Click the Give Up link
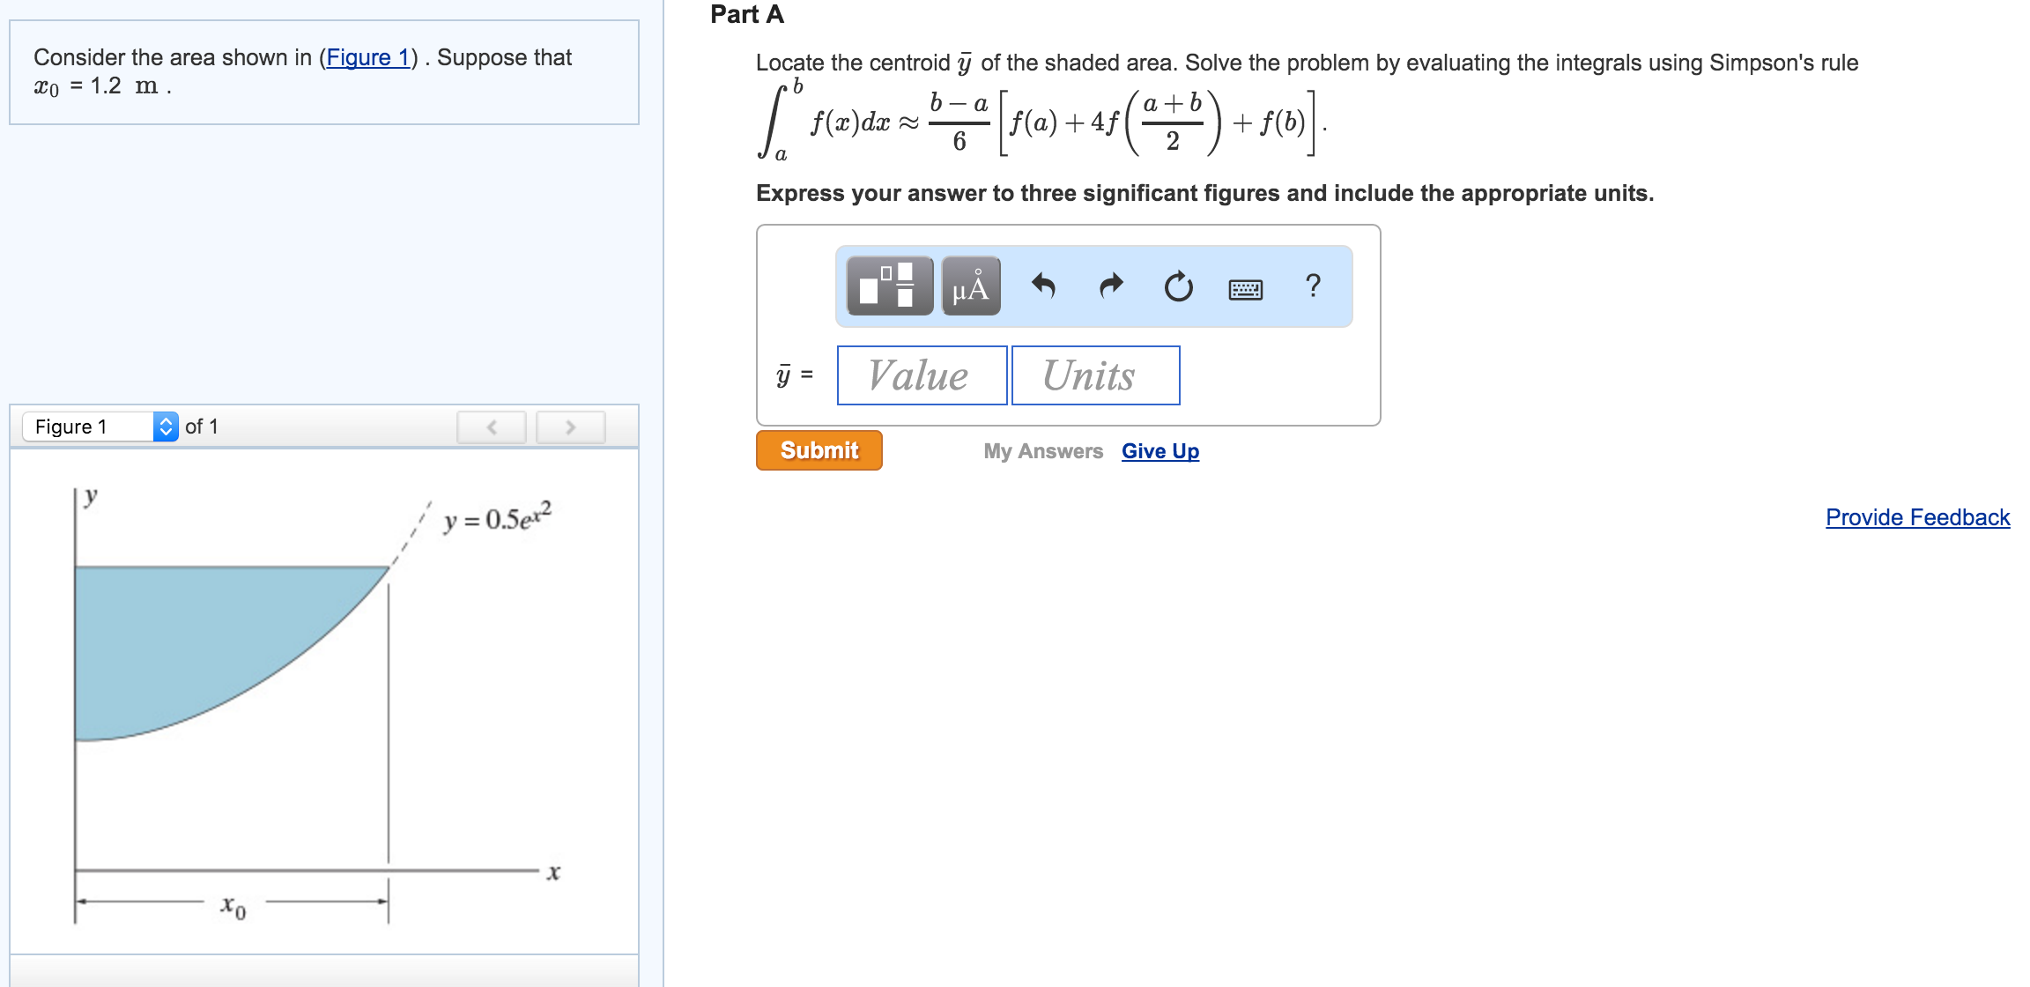The height and width of the screenshot is (987, 2030). (1159, 451)
